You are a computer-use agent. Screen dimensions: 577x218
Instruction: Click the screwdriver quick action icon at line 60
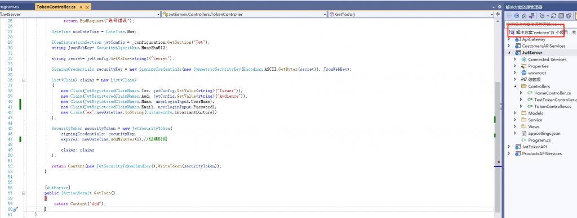pyautogui.click(x=15, y=209)
